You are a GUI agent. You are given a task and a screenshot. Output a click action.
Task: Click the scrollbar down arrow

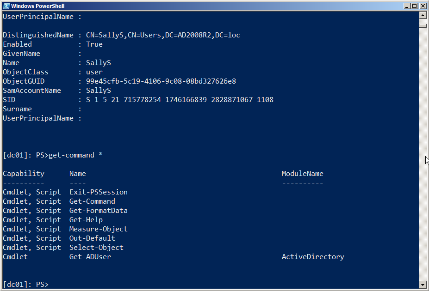pos(422,285)
